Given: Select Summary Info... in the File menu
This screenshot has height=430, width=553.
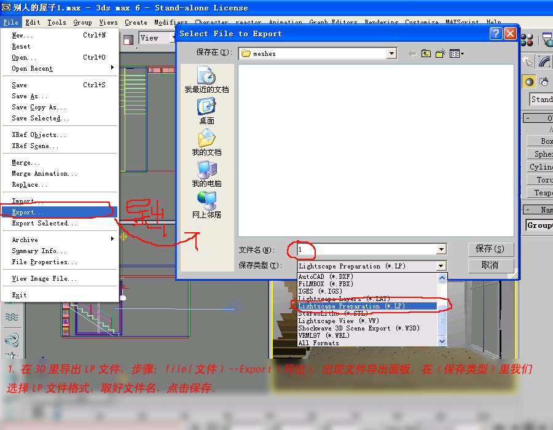Looking at the screenshot, I should [x=59, y=251].
